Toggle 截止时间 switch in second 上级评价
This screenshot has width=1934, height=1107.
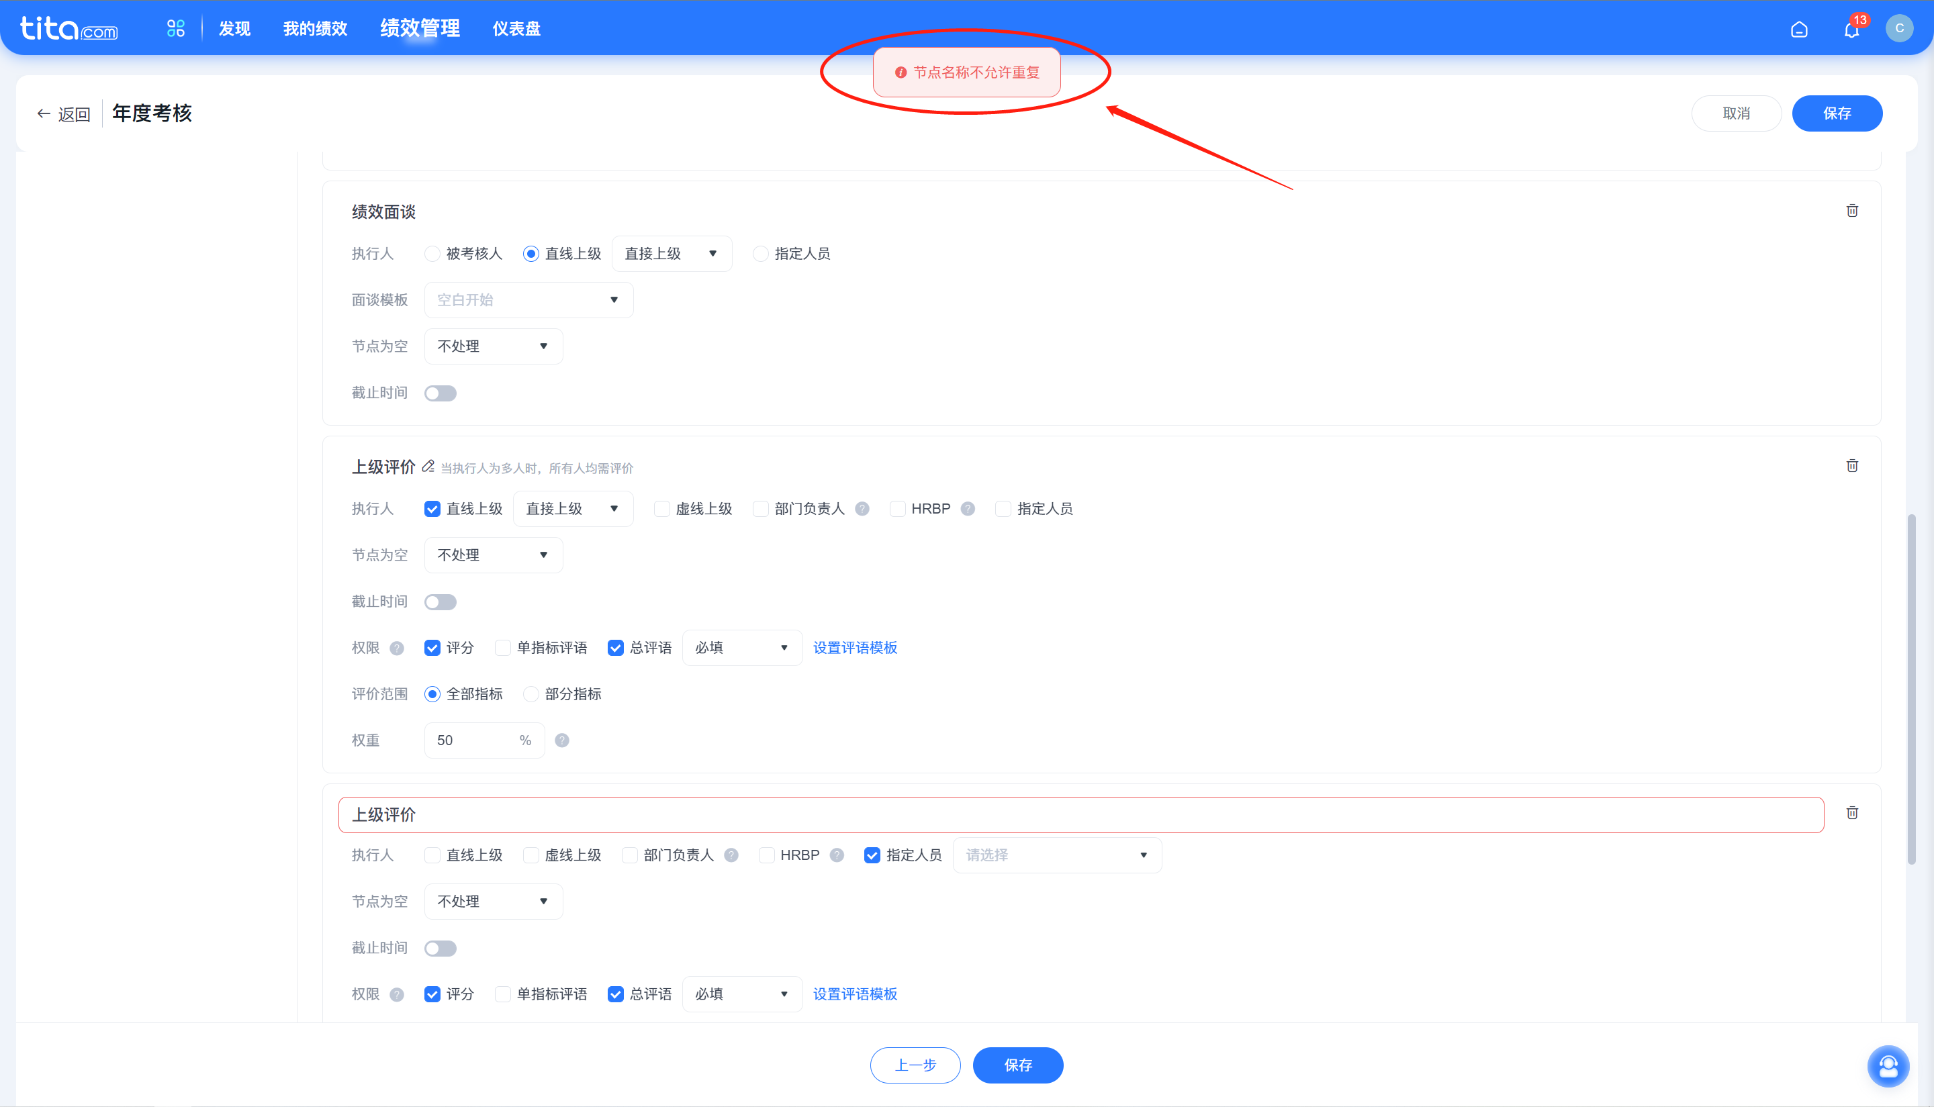441,948
